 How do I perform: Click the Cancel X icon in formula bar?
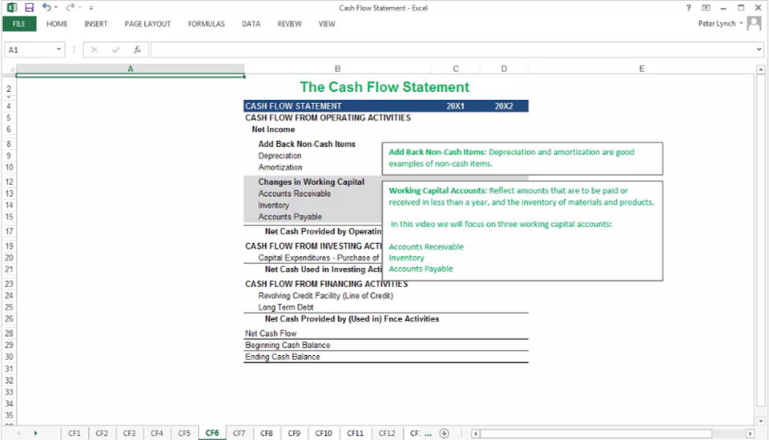pos(95,50)
